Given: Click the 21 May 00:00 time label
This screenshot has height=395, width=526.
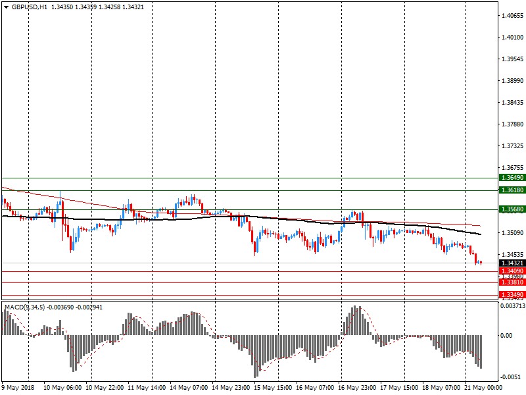Looking at the screenshot, I should pos(484,388).
